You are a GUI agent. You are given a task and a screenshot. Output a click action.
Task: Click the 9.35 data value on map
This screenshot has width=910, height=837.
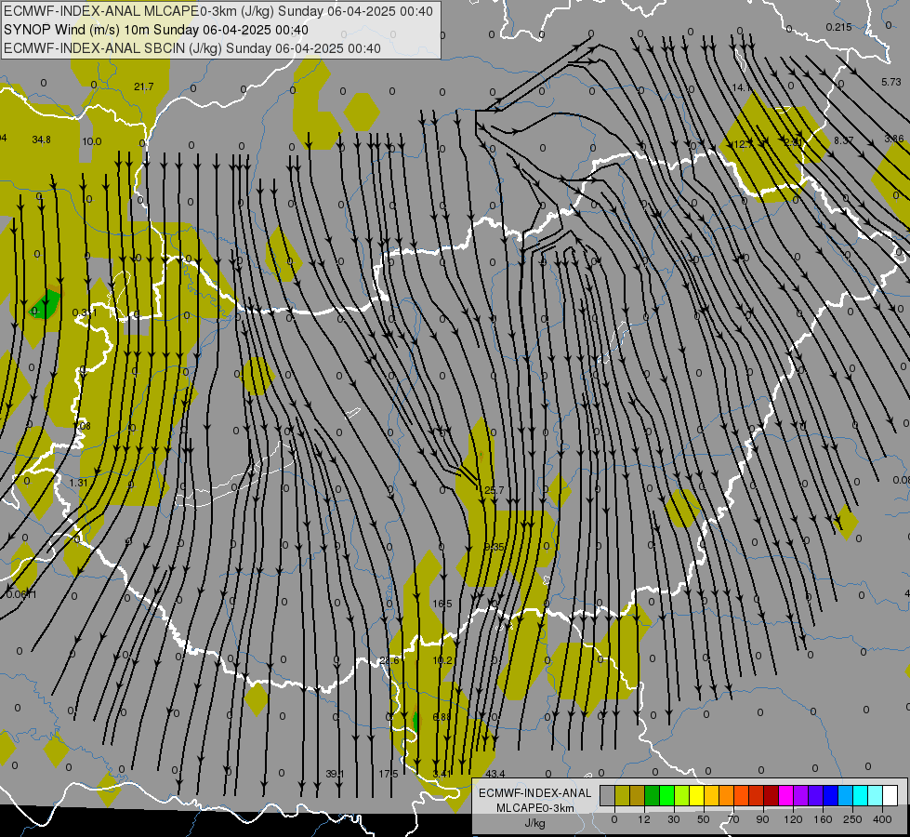click(494, 547)
